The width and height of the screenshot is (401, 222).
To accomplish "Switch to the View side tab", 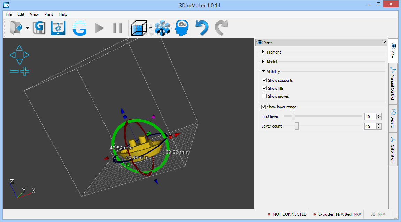I will pos(393,51).
